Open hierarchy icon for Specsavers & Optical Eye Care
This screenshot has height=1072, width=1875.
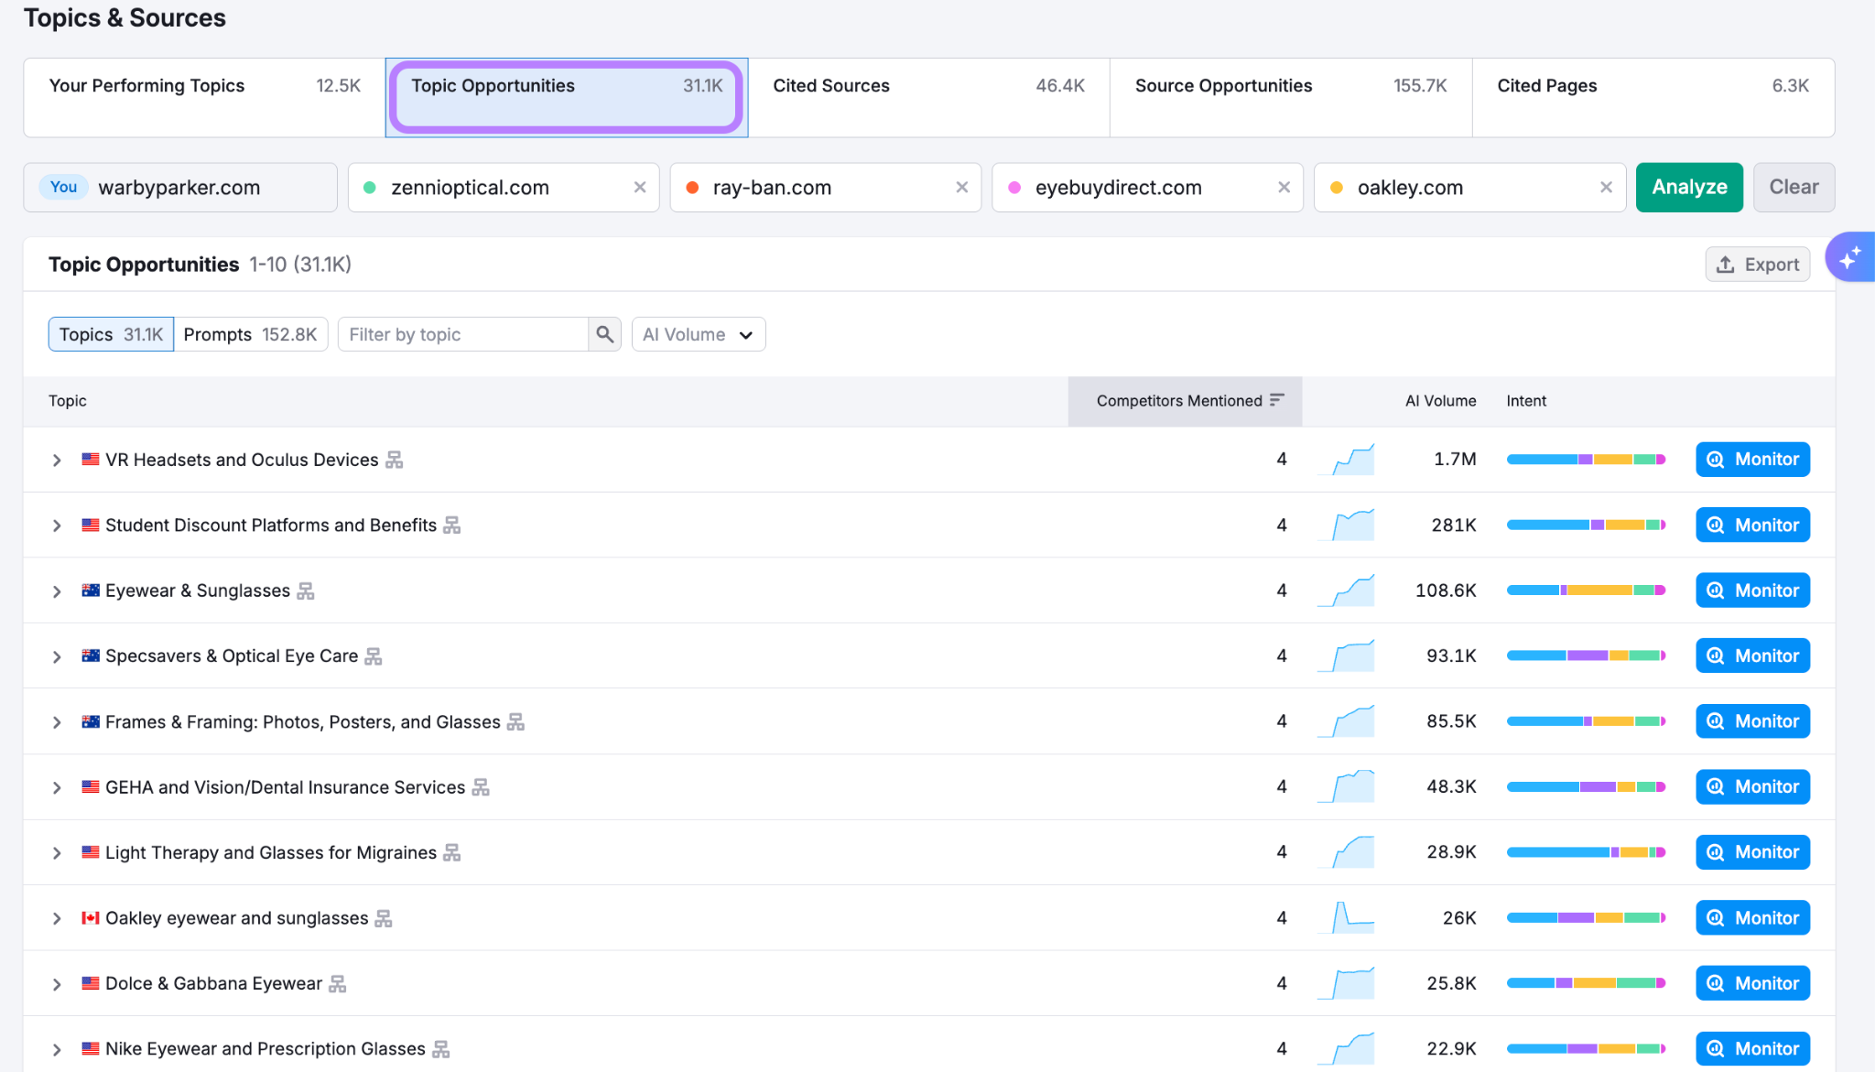click(x=374, y=656)
